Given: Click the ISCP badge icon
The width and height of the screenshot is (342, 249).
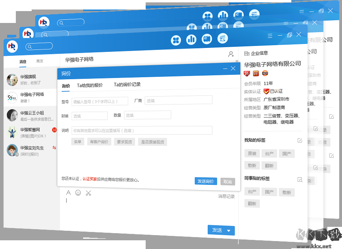Looking at the screenshot, I should point(265,73).
